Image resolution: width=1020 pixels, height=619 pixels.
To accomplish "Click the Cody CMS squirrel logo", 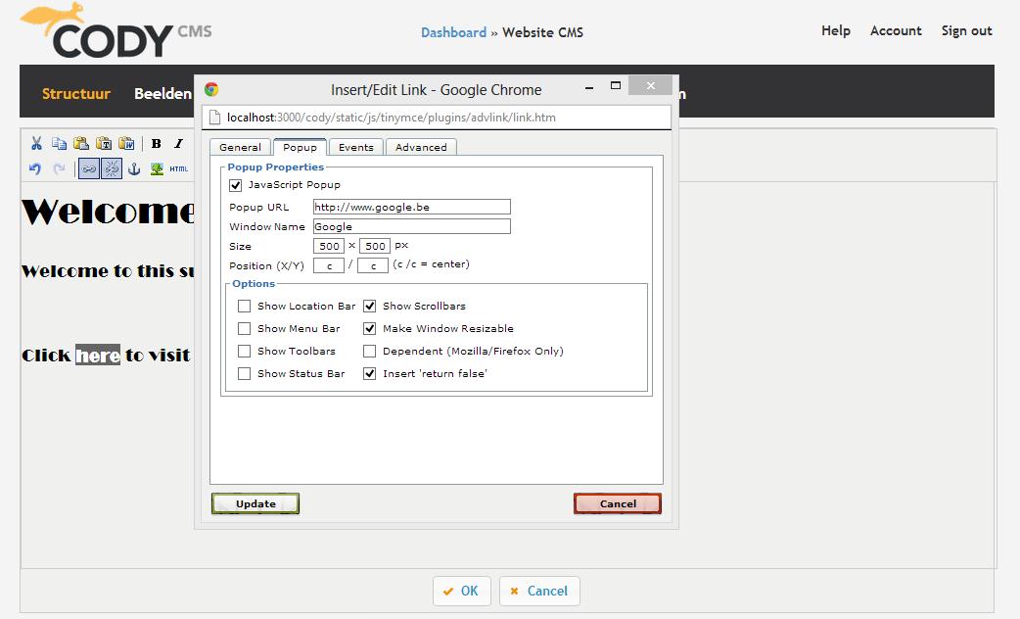I will 116,31.
